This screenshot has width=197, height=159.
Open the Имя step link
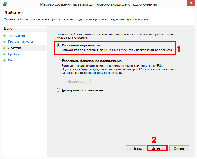click(11, 60)
